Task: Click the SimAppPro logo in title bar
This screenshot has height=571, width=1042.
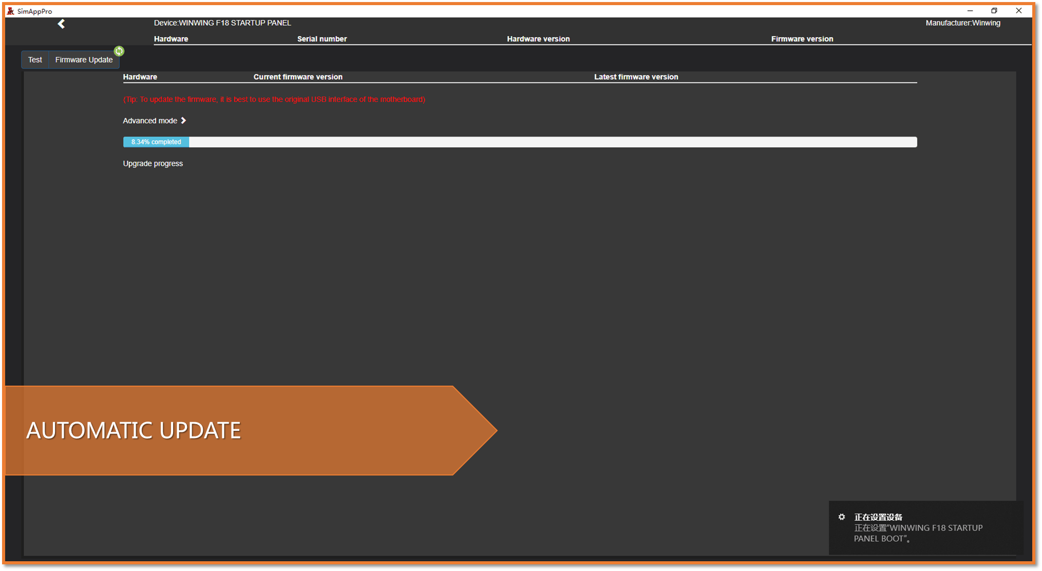Action: pyautogui.click(x=10, y=11)
